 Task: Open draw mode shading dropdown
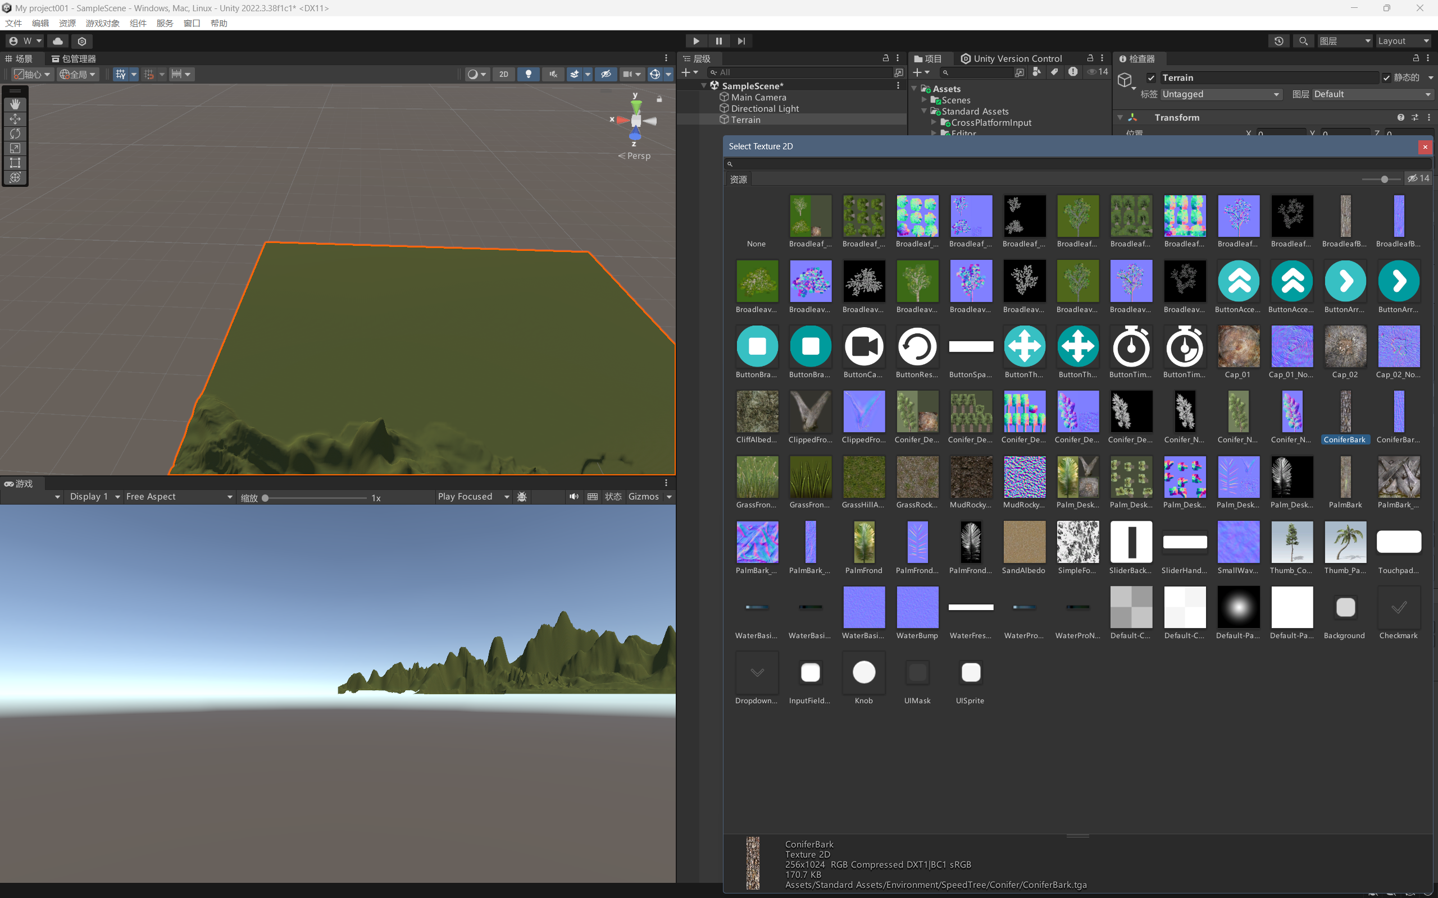[x=476, y=74]
